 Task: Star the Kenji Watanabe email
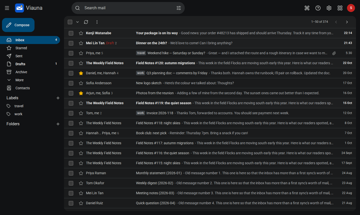[x=81, y=33]
